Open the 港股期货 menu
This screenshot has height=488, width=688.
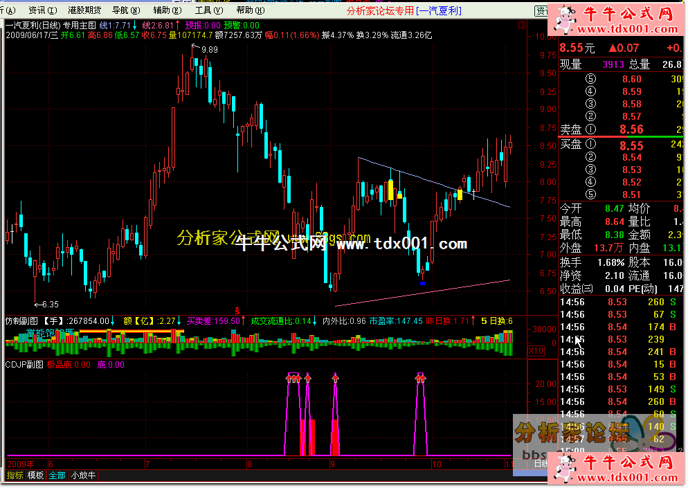click(84, 10)
